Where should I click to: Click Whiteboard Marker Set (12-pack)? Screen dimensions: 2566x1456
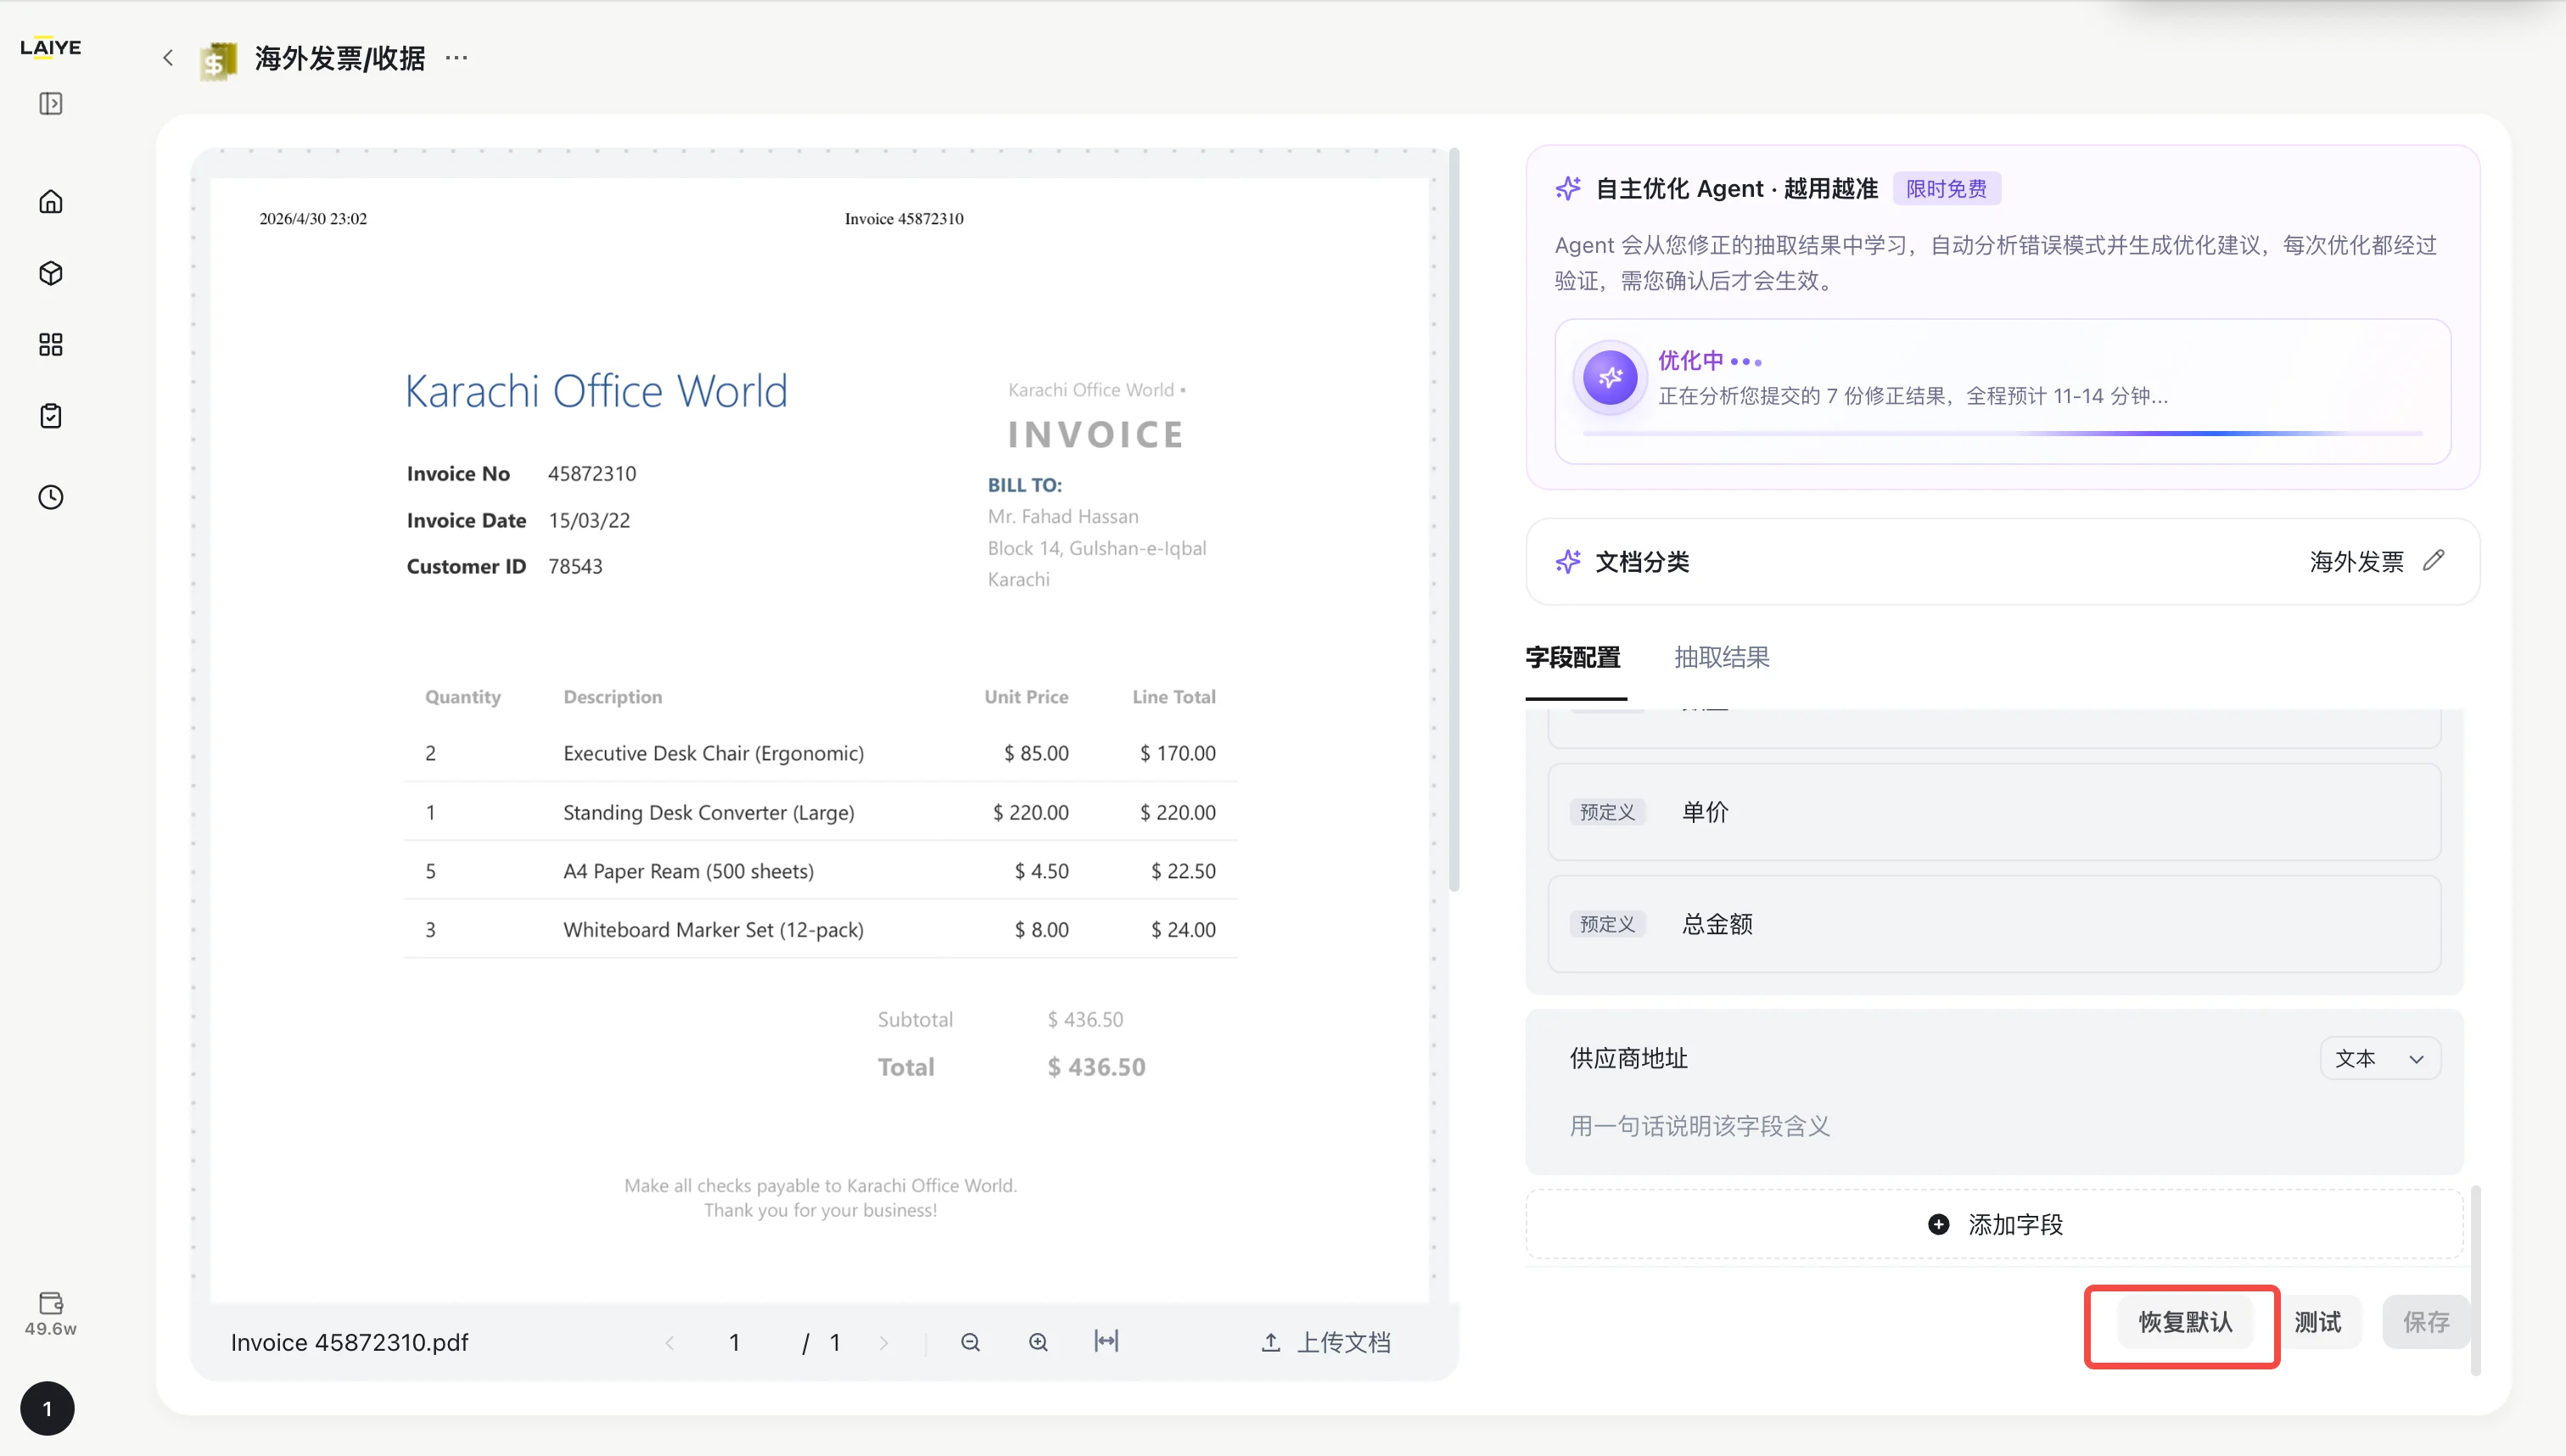713,930
